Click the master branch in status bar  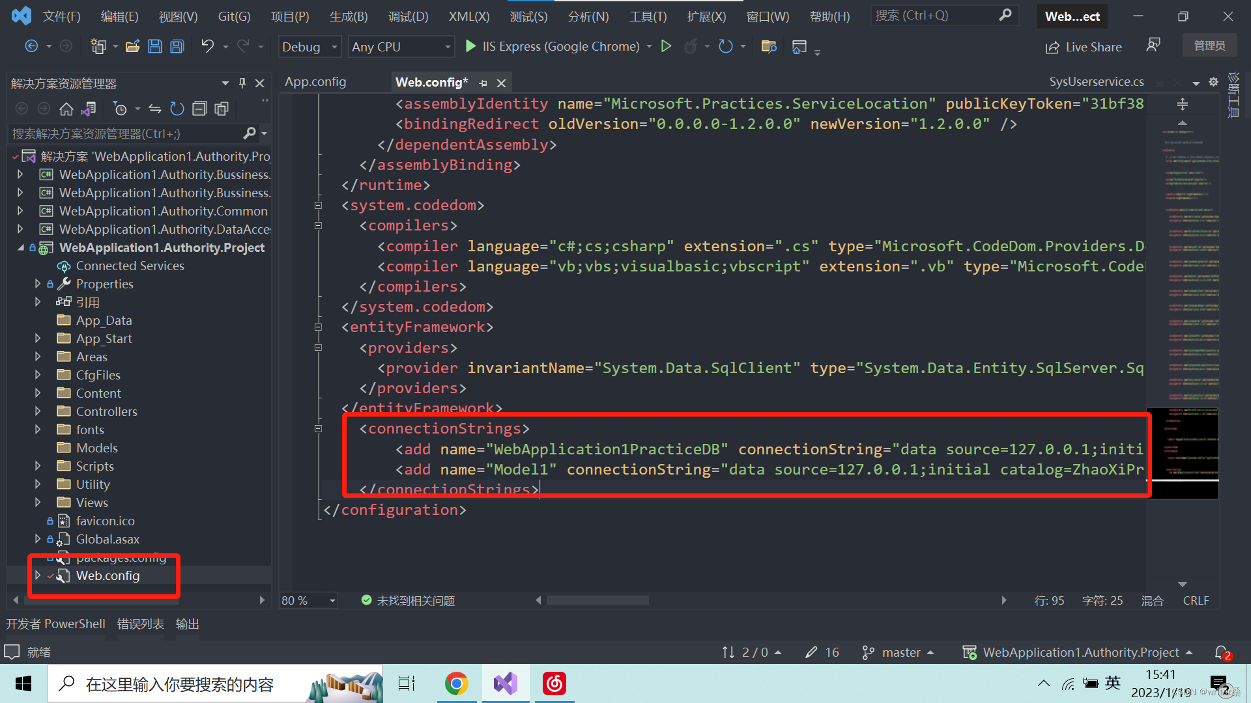tap(900, 652)
